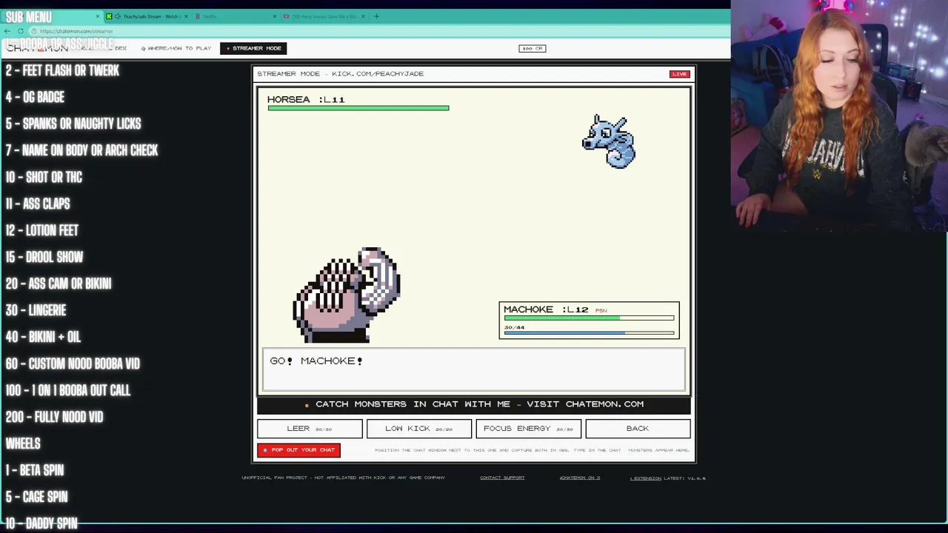This screenshot has height=533, width=948.
Task: Click the YouTube tab favicon
Action: click(x=287, y=16)
